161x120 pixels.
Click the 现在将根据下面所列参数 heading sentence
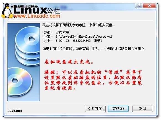78,25
